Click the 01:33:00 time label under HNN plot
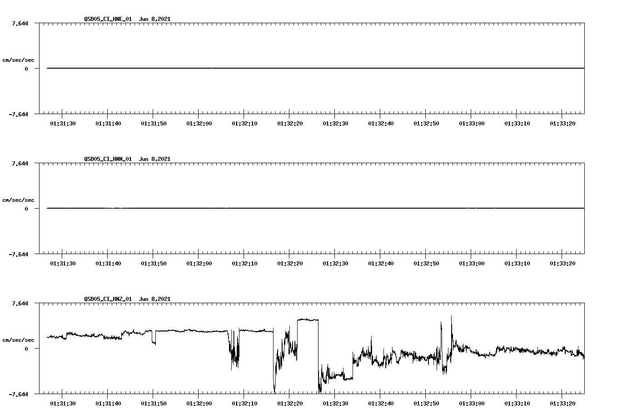Viewport: 617px width, 420px height. pyautogui.click(x=472, y=263)
